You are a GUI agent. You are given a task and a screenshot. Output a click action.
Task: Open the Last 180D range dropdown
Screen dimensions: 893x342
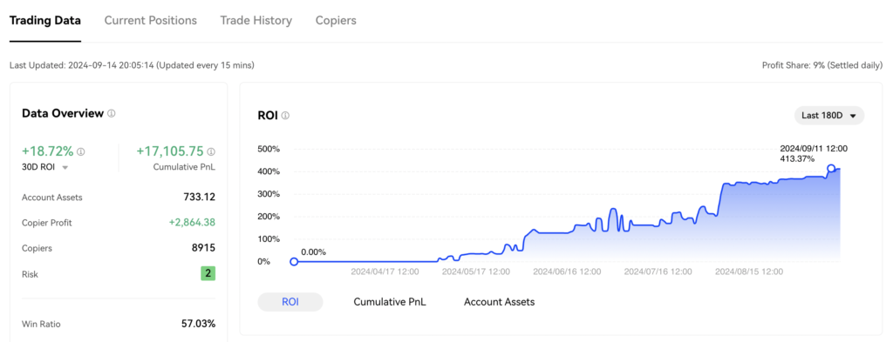(x=829, y=116)
